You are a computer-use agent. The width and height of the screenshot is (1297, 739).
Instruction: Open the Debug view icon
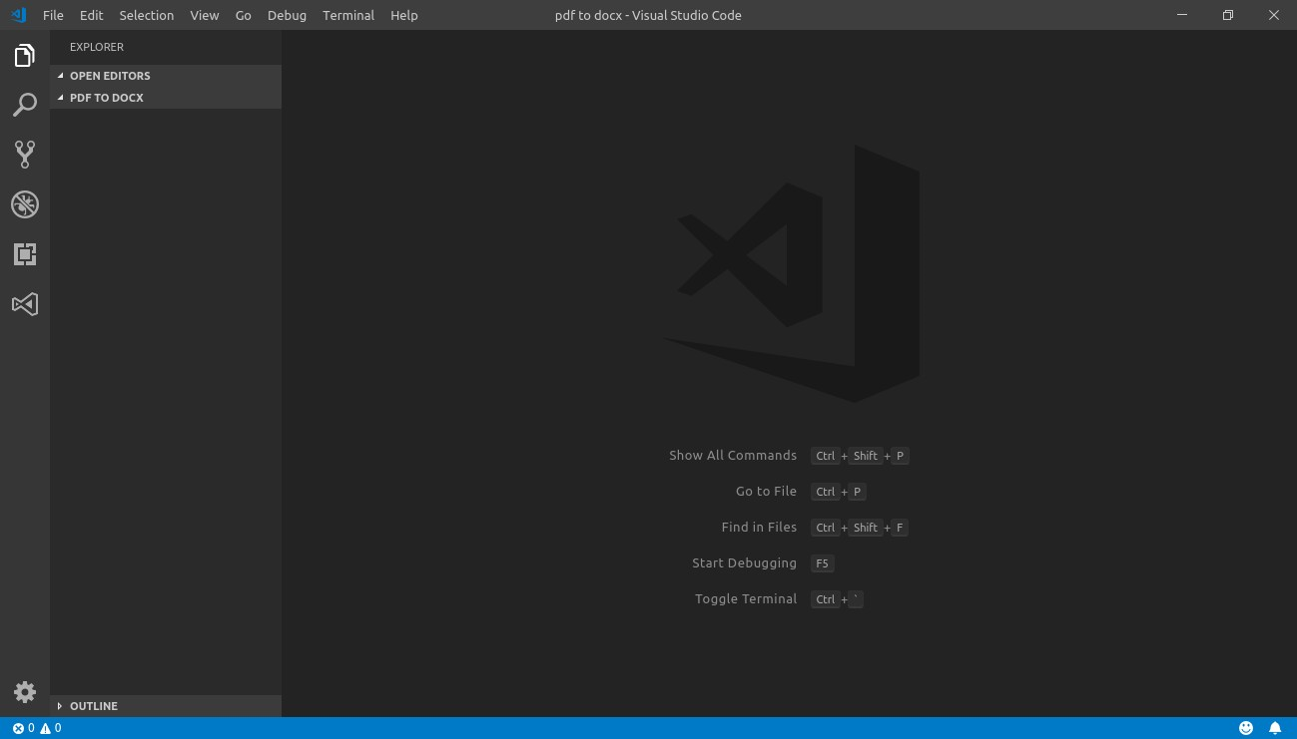click(x=25, y=204)
